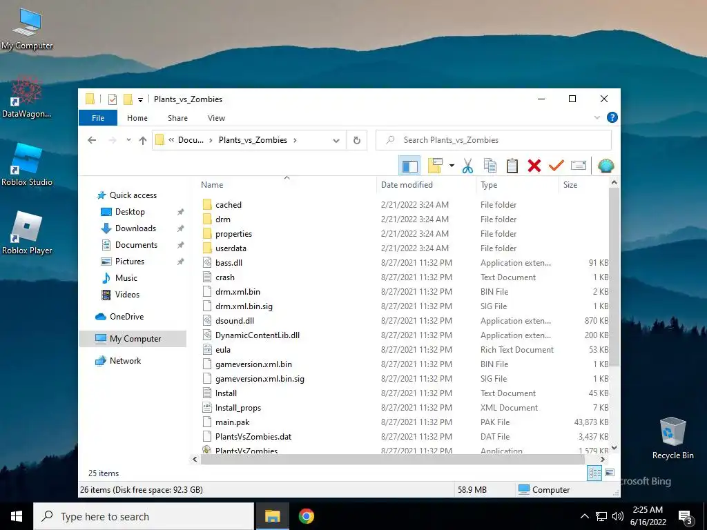Open the File menu tab
The width and height of the screenshot is (707, 530).
click(98, 118)
